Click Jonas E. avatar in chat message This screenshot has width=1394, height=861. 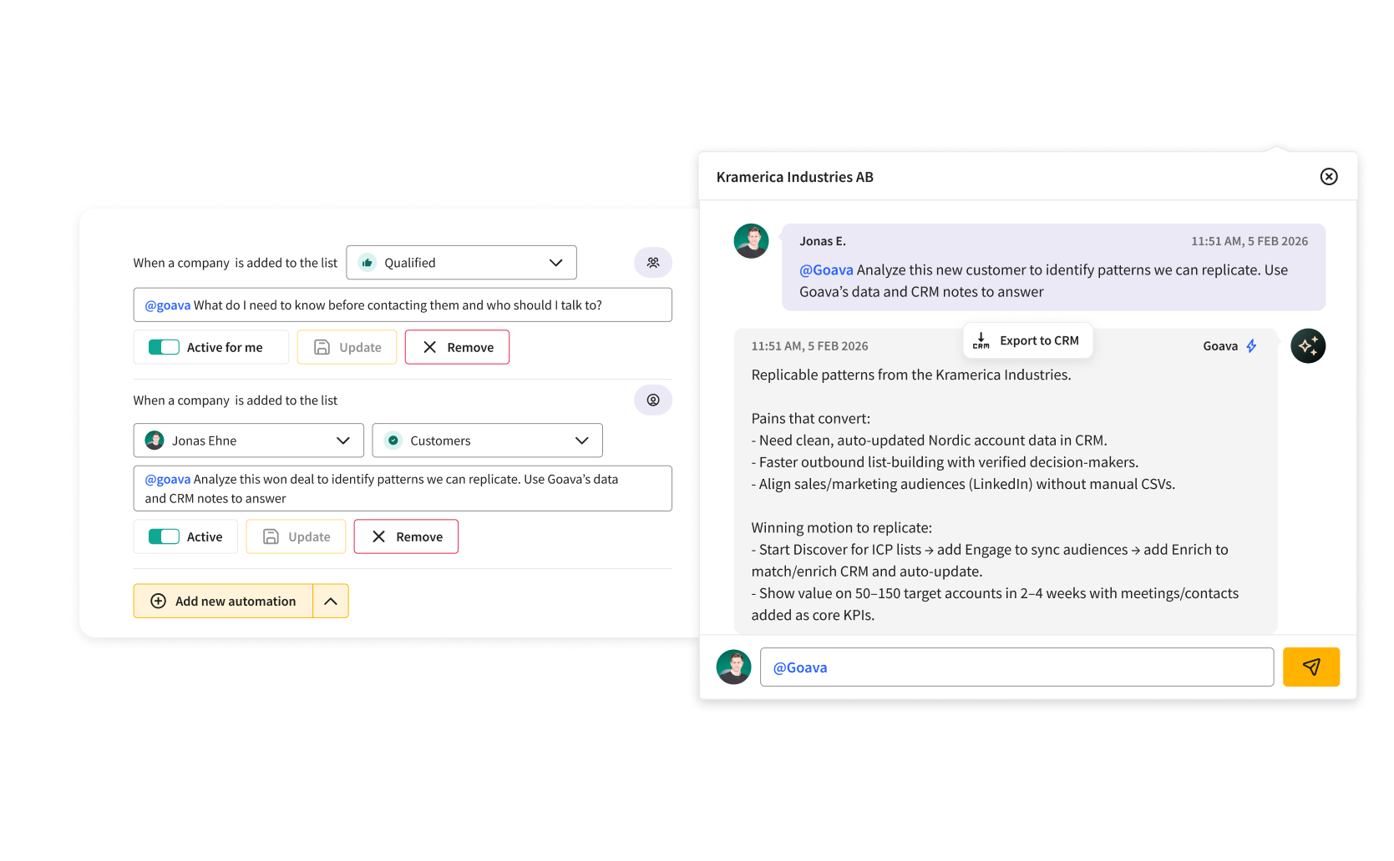(751, 241)
